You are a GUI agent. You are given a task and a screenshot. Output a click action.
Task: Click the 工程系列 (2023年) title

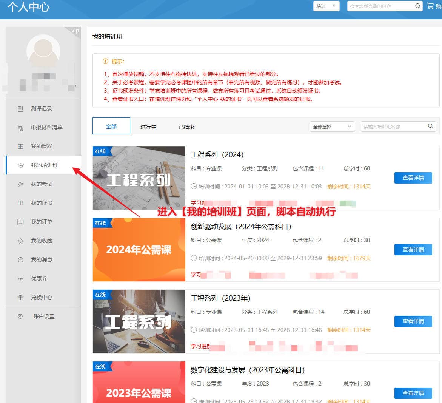point(220,298)
